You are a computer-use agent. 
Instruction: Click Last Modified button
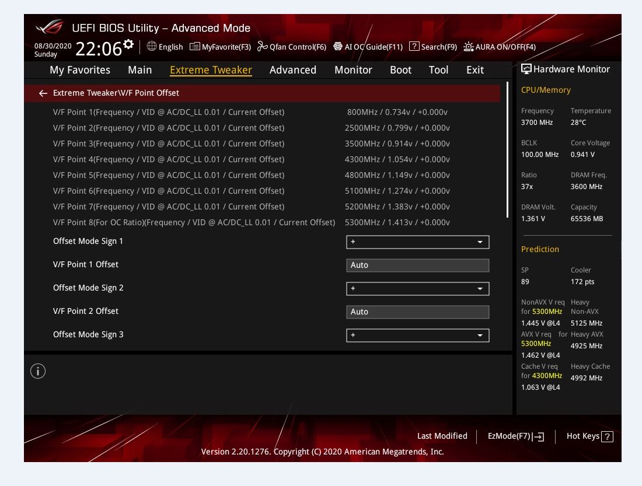(442, 436)
